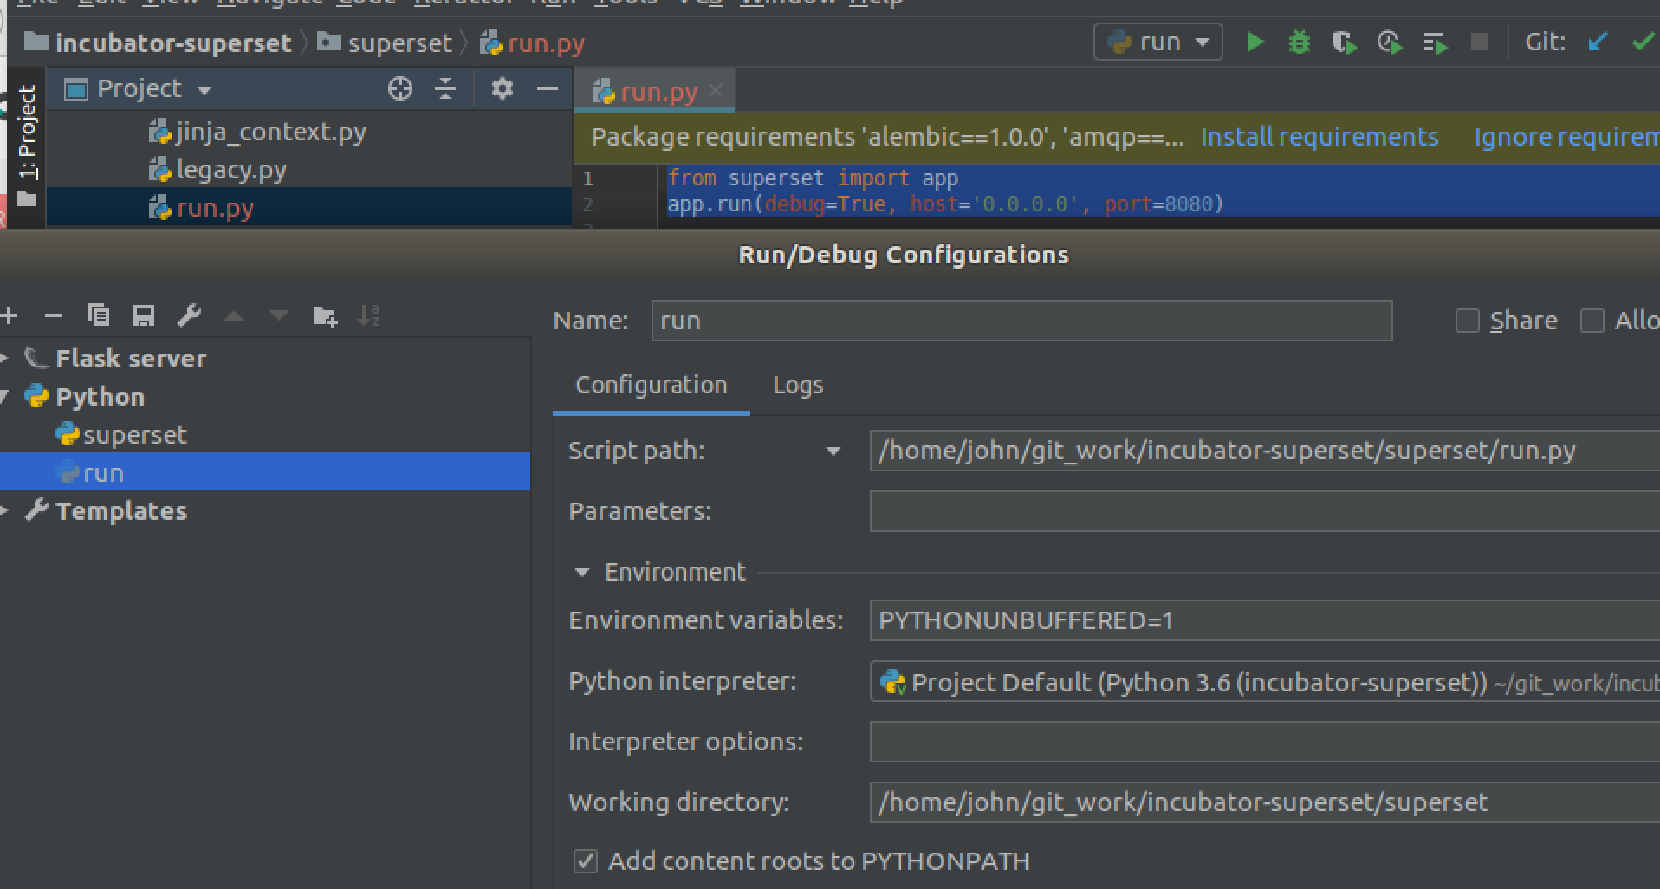Run the current configuration with green play icon
Image resolution: width=1660 pixels, height=889 pixels.
[x=1255, y=41]
